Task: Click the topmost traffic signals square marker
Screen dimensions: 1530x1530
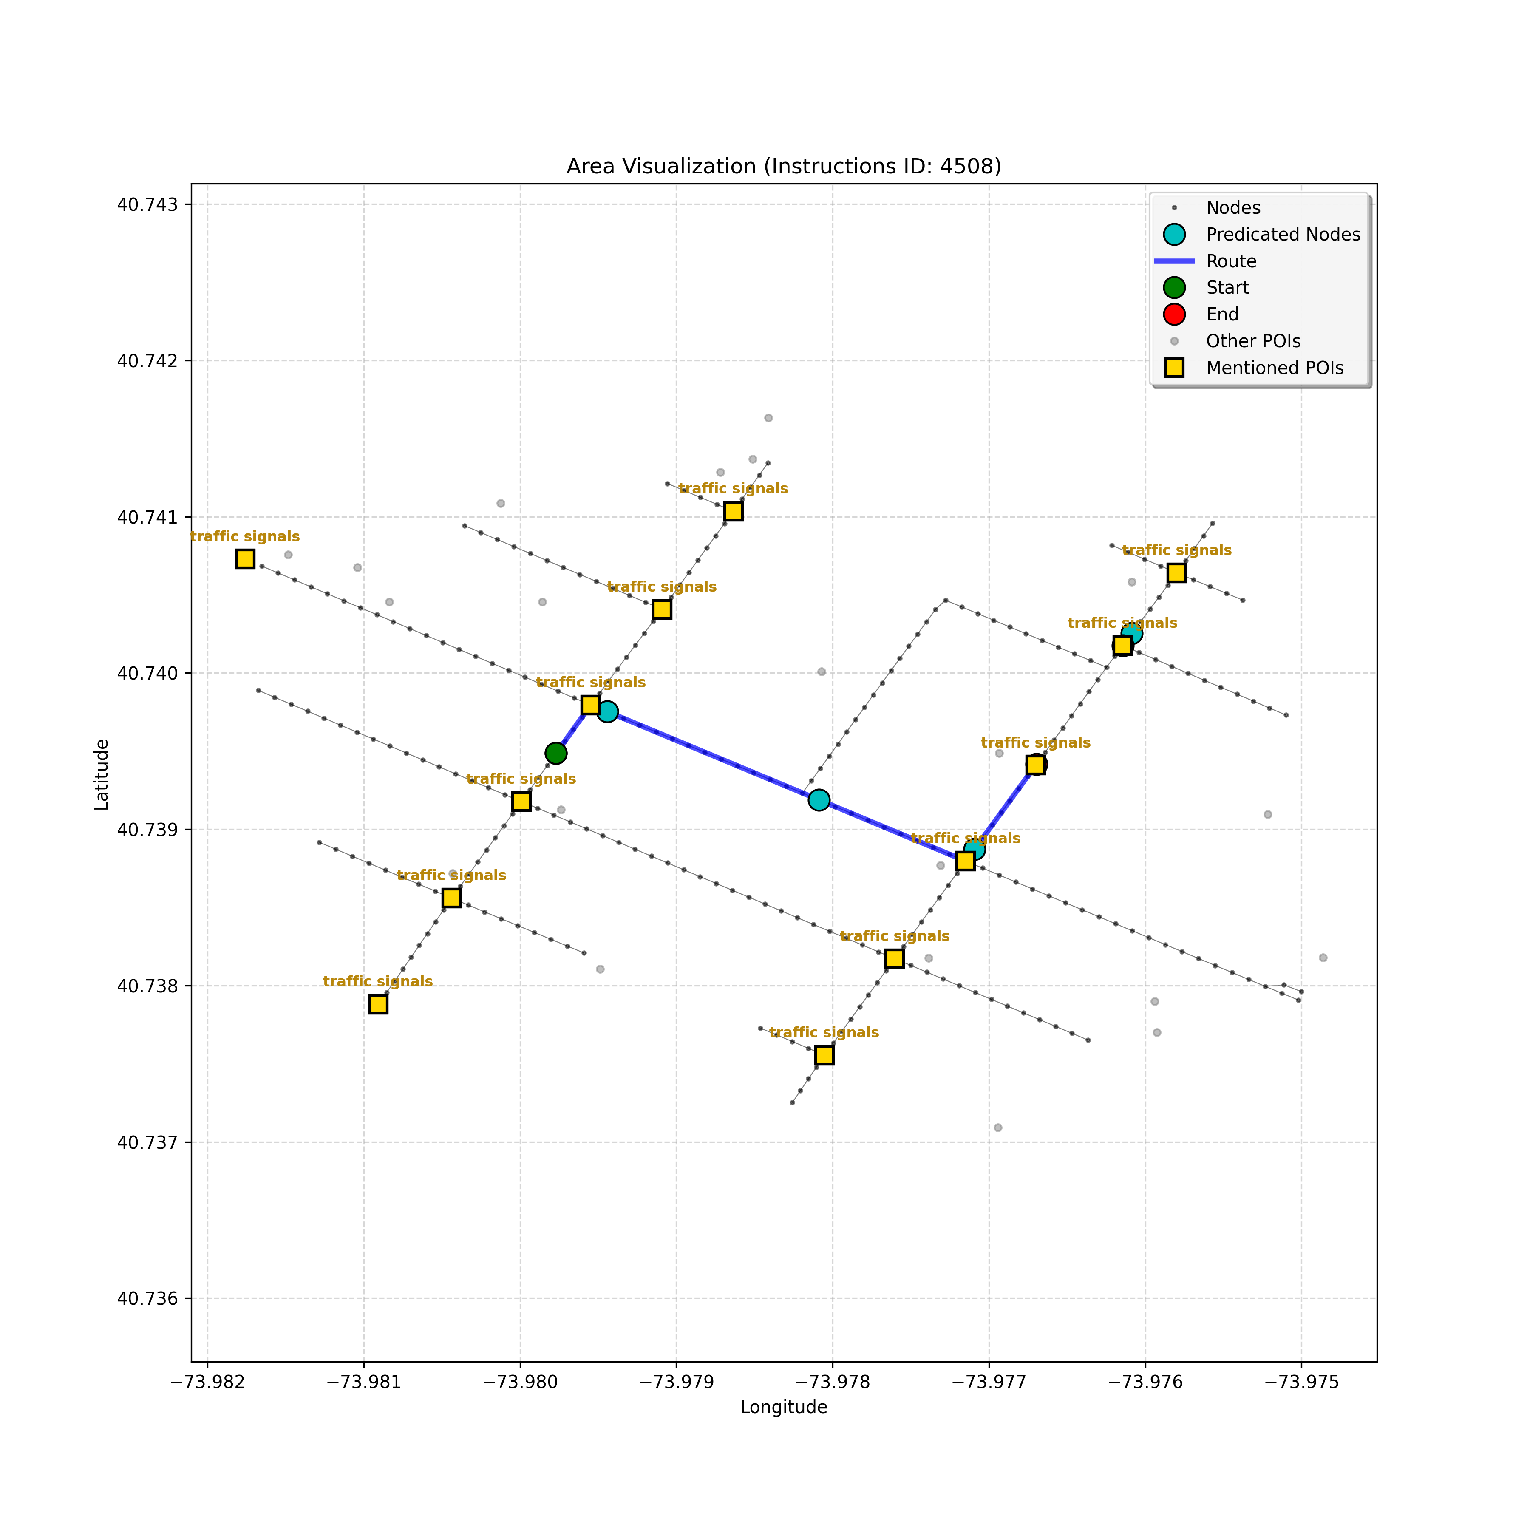Action: pos(733,511)
